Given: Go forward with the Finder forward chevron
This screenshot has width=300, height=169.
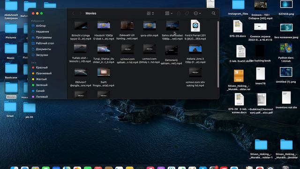Looking at the screenshot, I should [x=81, y=13].
